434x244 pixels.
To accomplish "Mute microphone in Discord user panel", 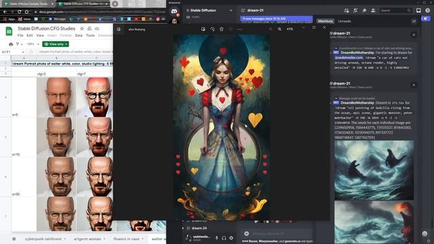I will (217, 238).
